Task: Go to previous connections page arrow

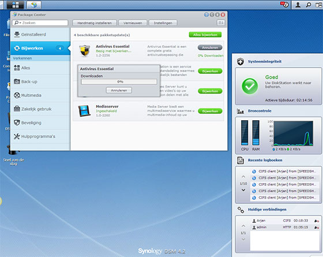Action: [x=243, y=226]
